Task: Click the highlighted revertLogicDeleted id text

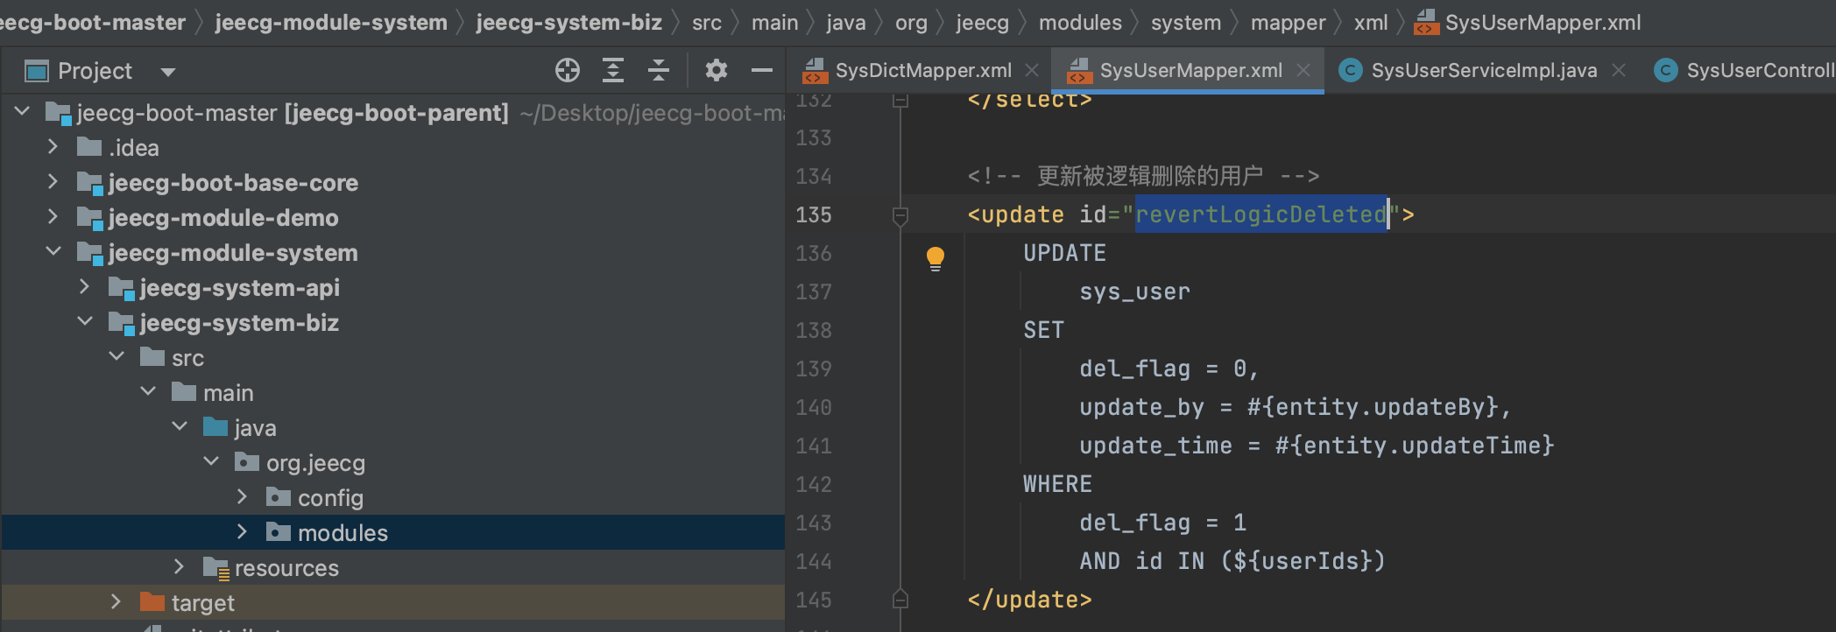Action: (1261, 214)
